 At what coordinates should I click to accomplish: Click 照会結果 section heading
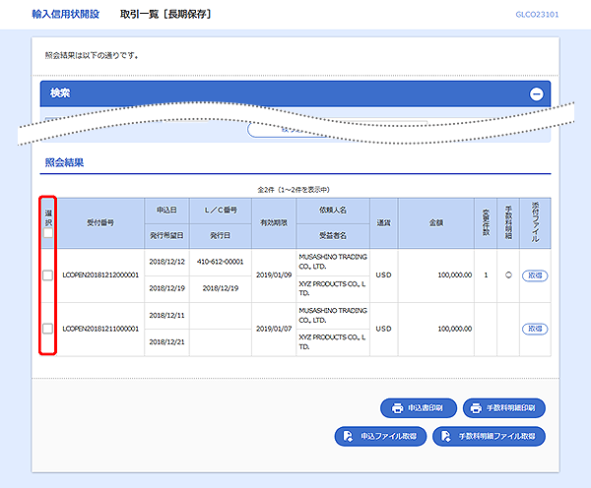tap(64, 162)
